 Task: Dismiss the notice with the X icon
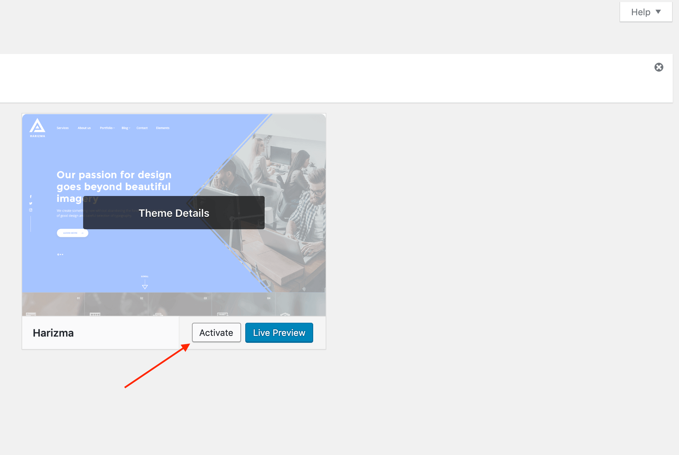[x=659, y=67]
